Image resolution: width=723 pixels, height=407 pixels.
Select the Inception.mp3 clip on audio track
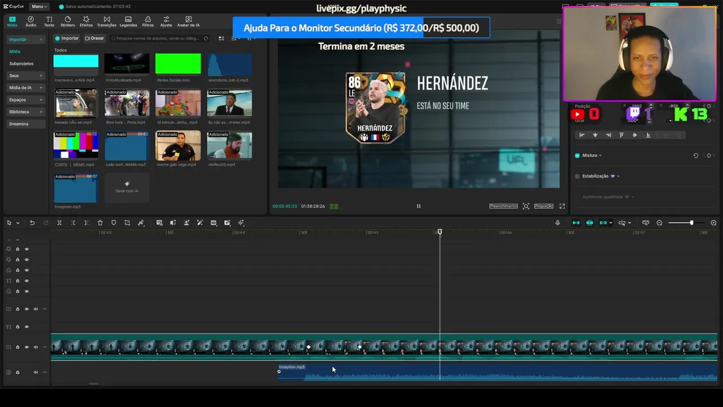497,372
